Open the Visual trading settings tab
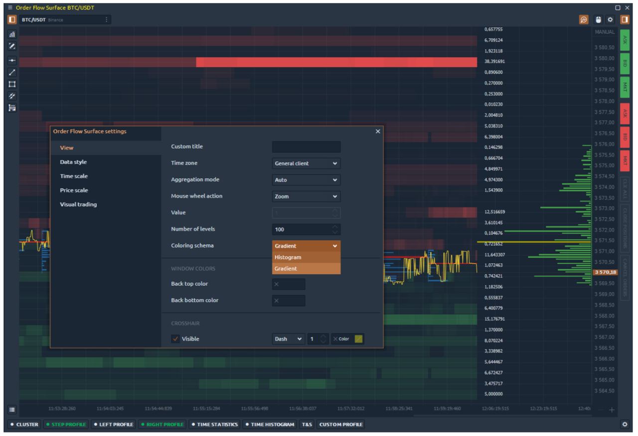The width and height of the screenshot is (638, 436). tap(105, 204)
